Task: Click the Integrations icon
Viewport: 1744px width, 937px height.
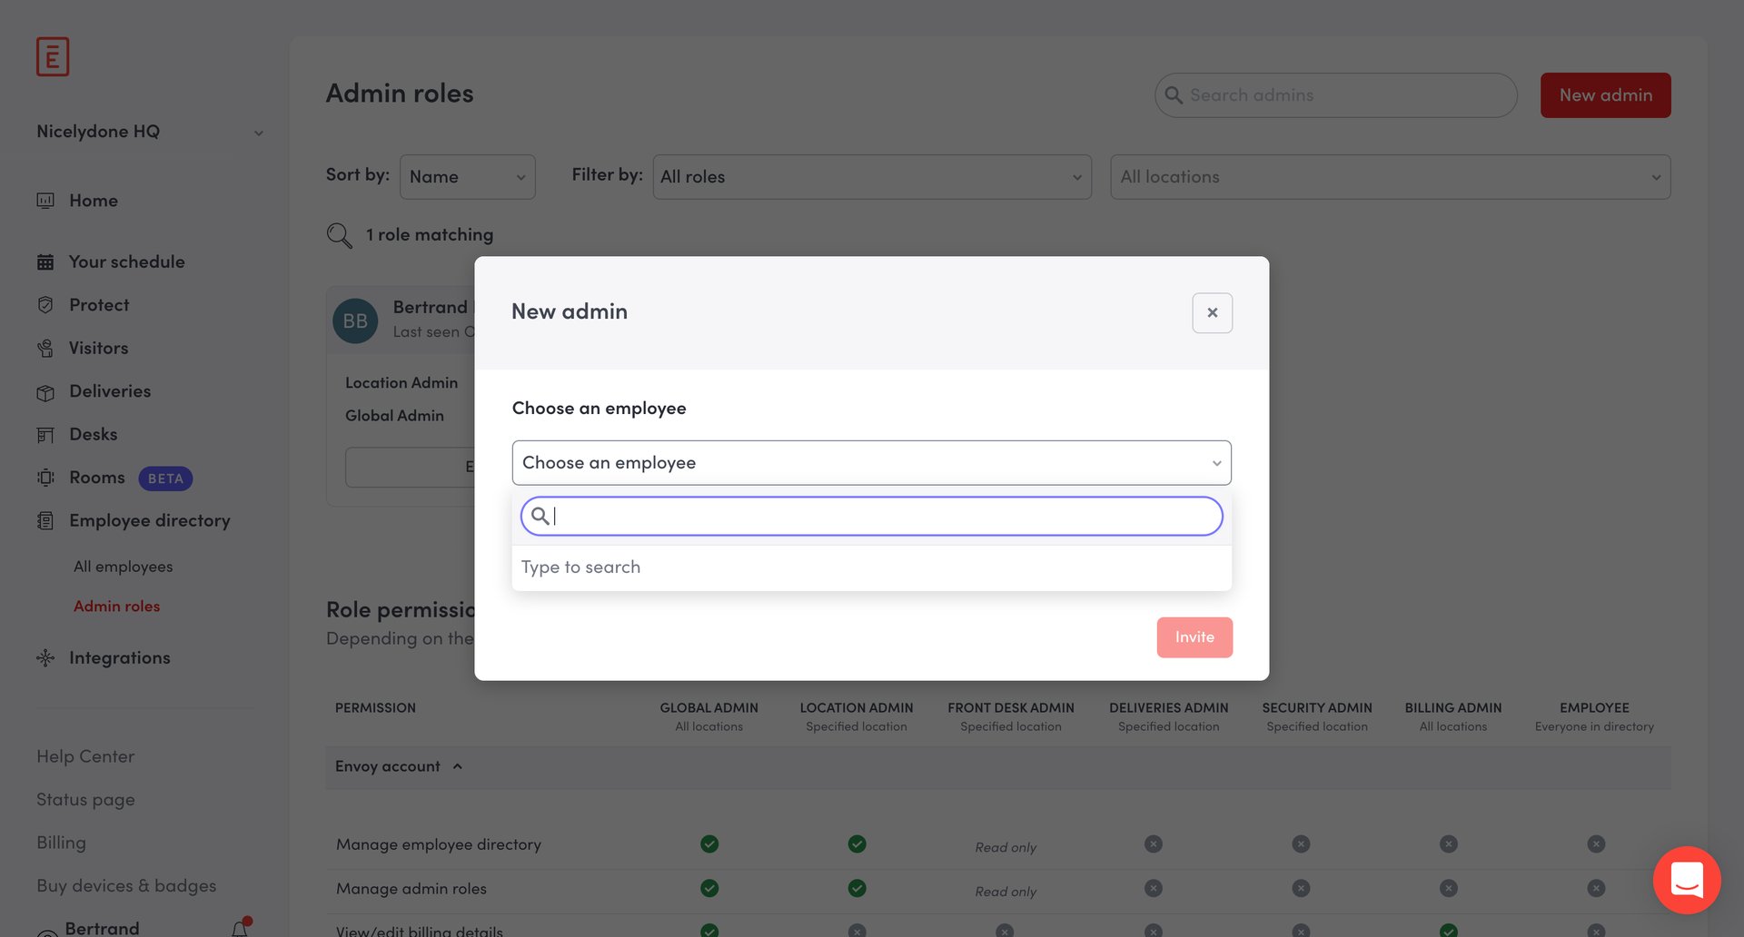Action: 45,657
